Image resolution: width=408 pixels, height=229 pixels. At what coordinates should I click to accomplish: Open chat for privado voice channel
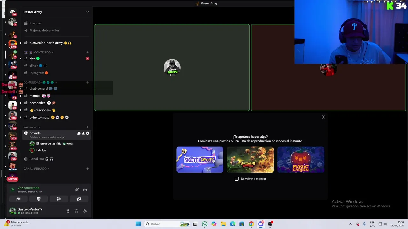click(79, 133)
